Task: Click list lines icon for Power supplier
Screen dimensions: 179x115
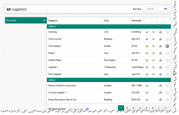Action: (153, 53)
